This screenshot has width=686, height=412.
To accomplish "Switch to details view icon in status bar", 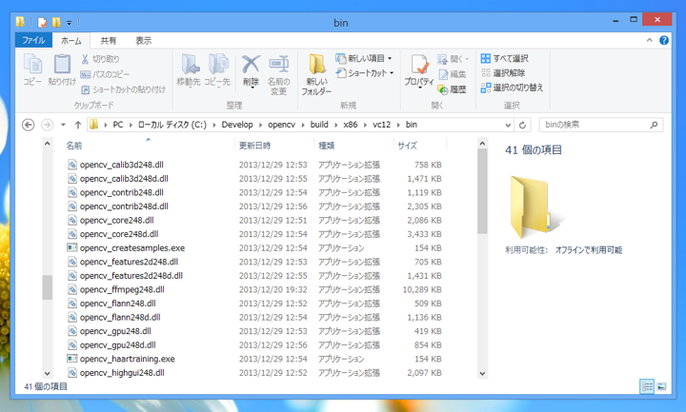I will [647, 386].
